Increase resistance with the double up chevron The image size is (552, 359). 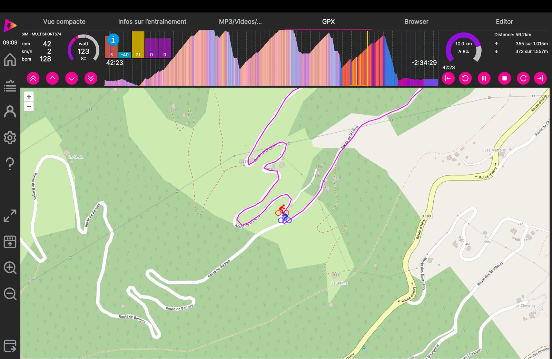(33, 78)
